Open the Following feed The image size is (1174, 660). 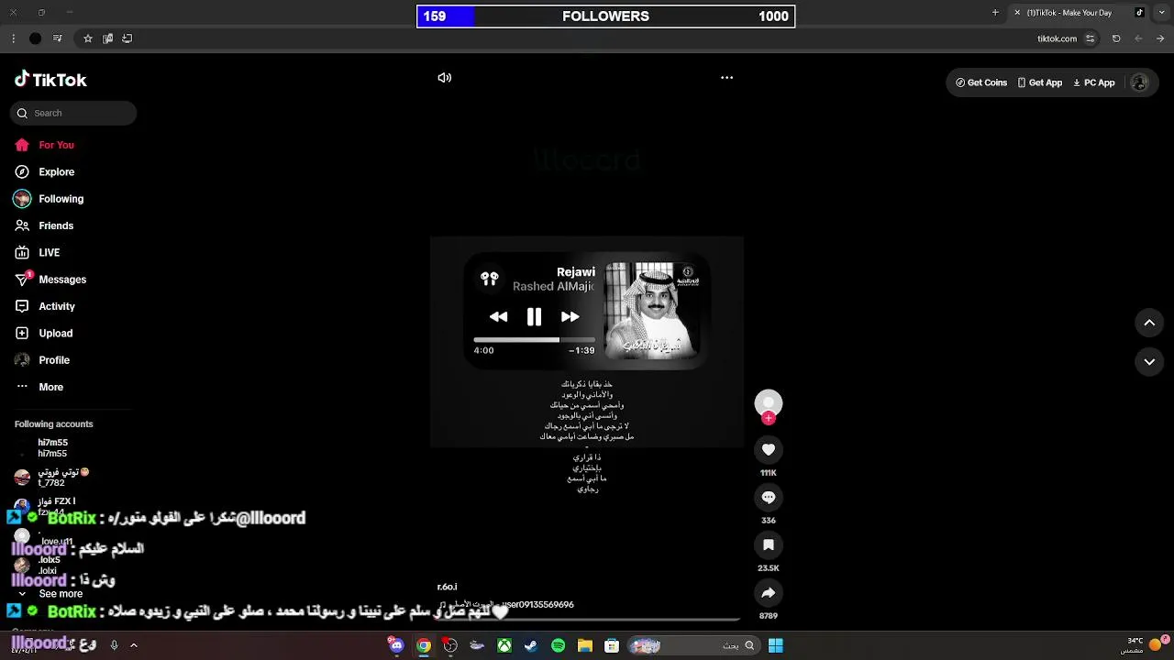pos(61,199)
